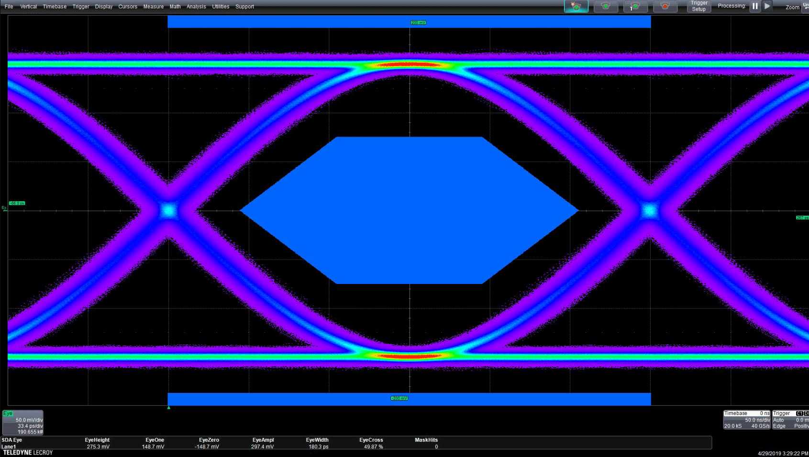The width and height of the screenshot is (809, 457).
Task: Select the EyeZero column header
Action: coord(209,440)
